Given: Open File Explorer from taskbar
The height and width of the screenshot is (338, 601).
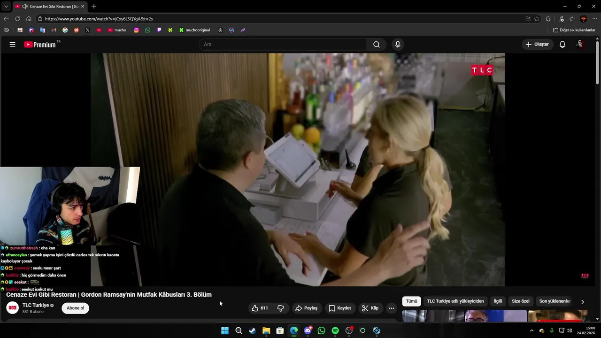Looking at the screenshot, I should 266,330.
